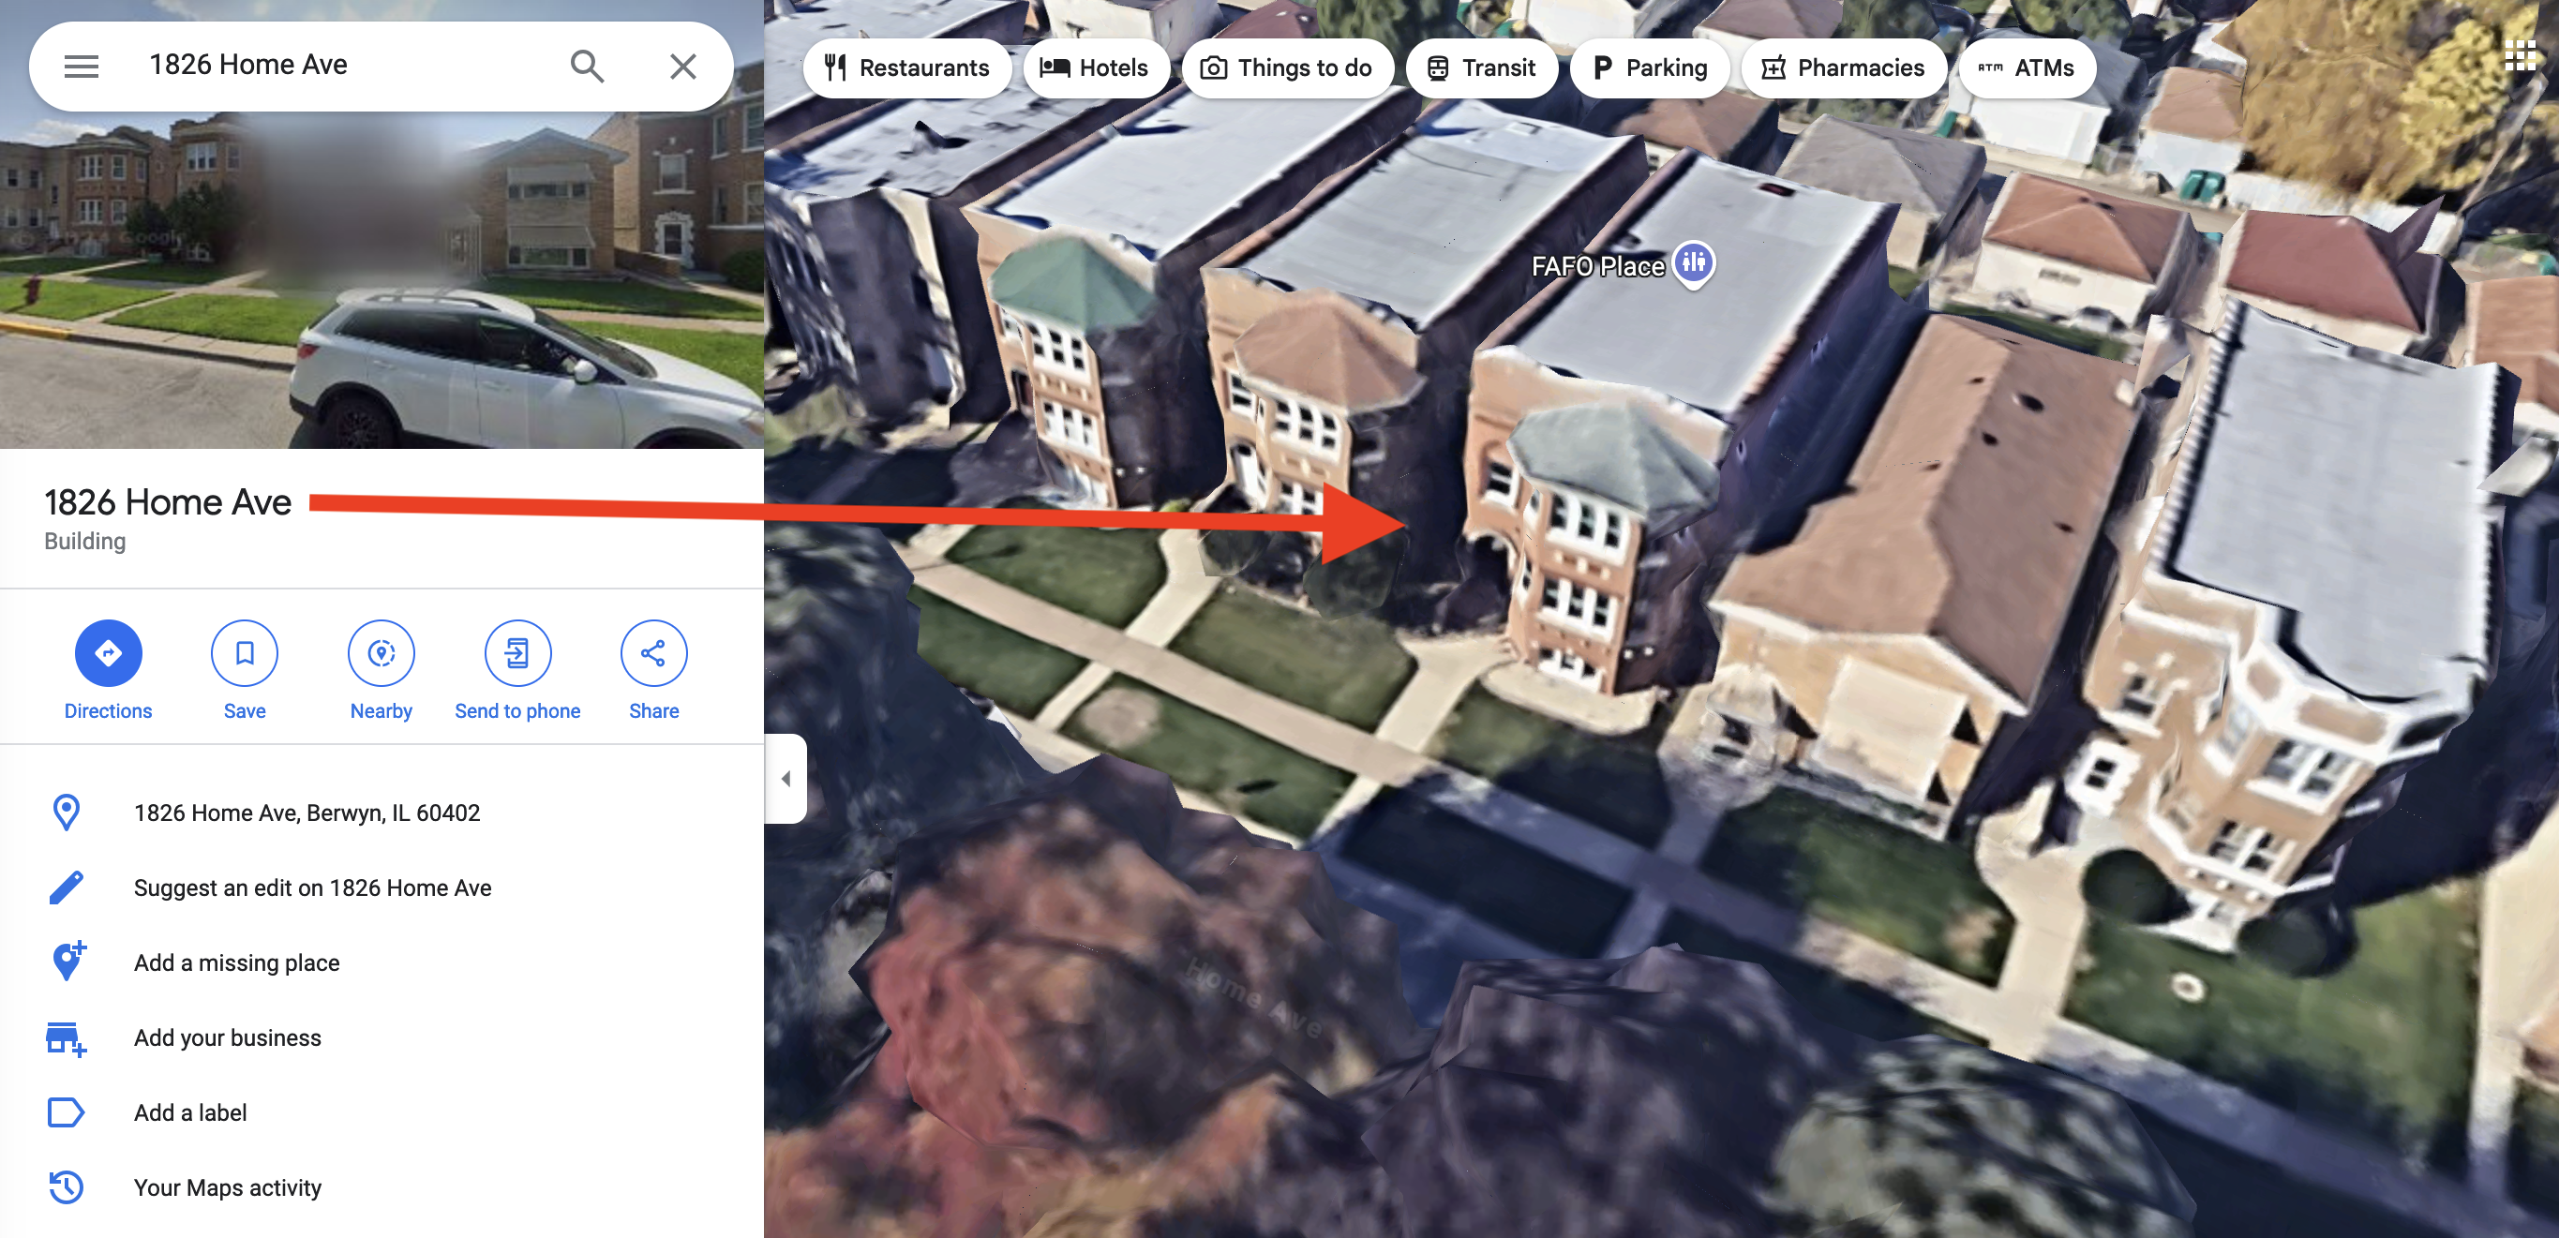The height and width of the screenshot is (1238, 2559).
Task: Click the Nearby icon button
Action: pos(382,653)
